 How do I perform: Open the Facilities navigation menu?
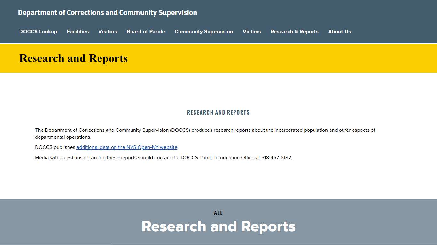pos(78,31)
